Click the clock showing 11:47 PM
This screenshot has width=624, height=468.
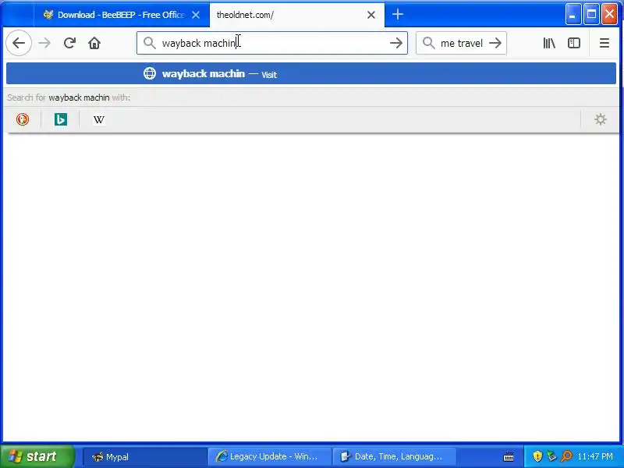point(595,456)
